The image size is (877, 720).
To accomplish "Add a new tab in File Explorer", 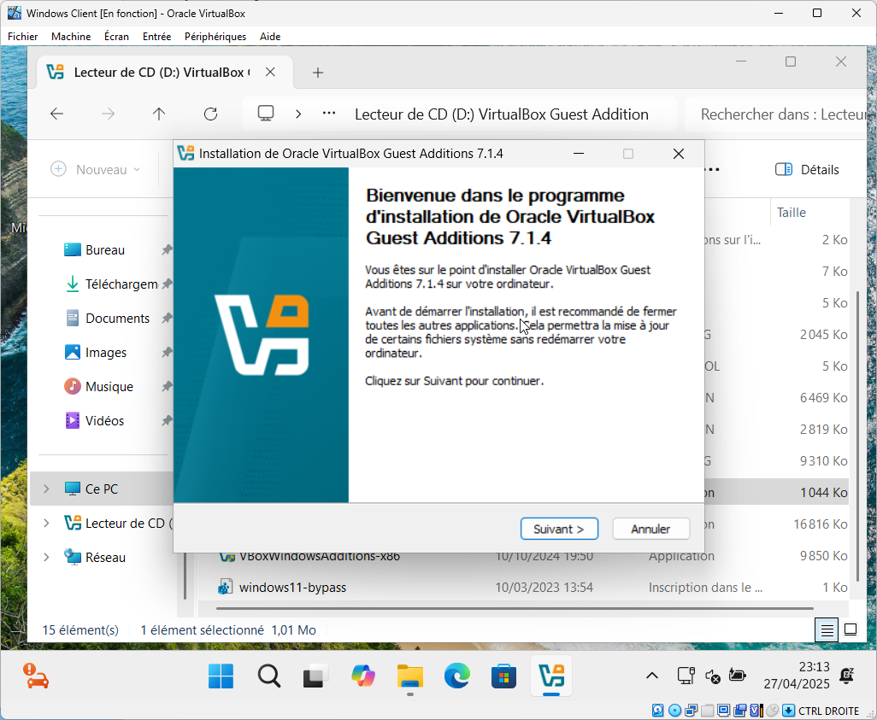I will [x=318, y=73].
